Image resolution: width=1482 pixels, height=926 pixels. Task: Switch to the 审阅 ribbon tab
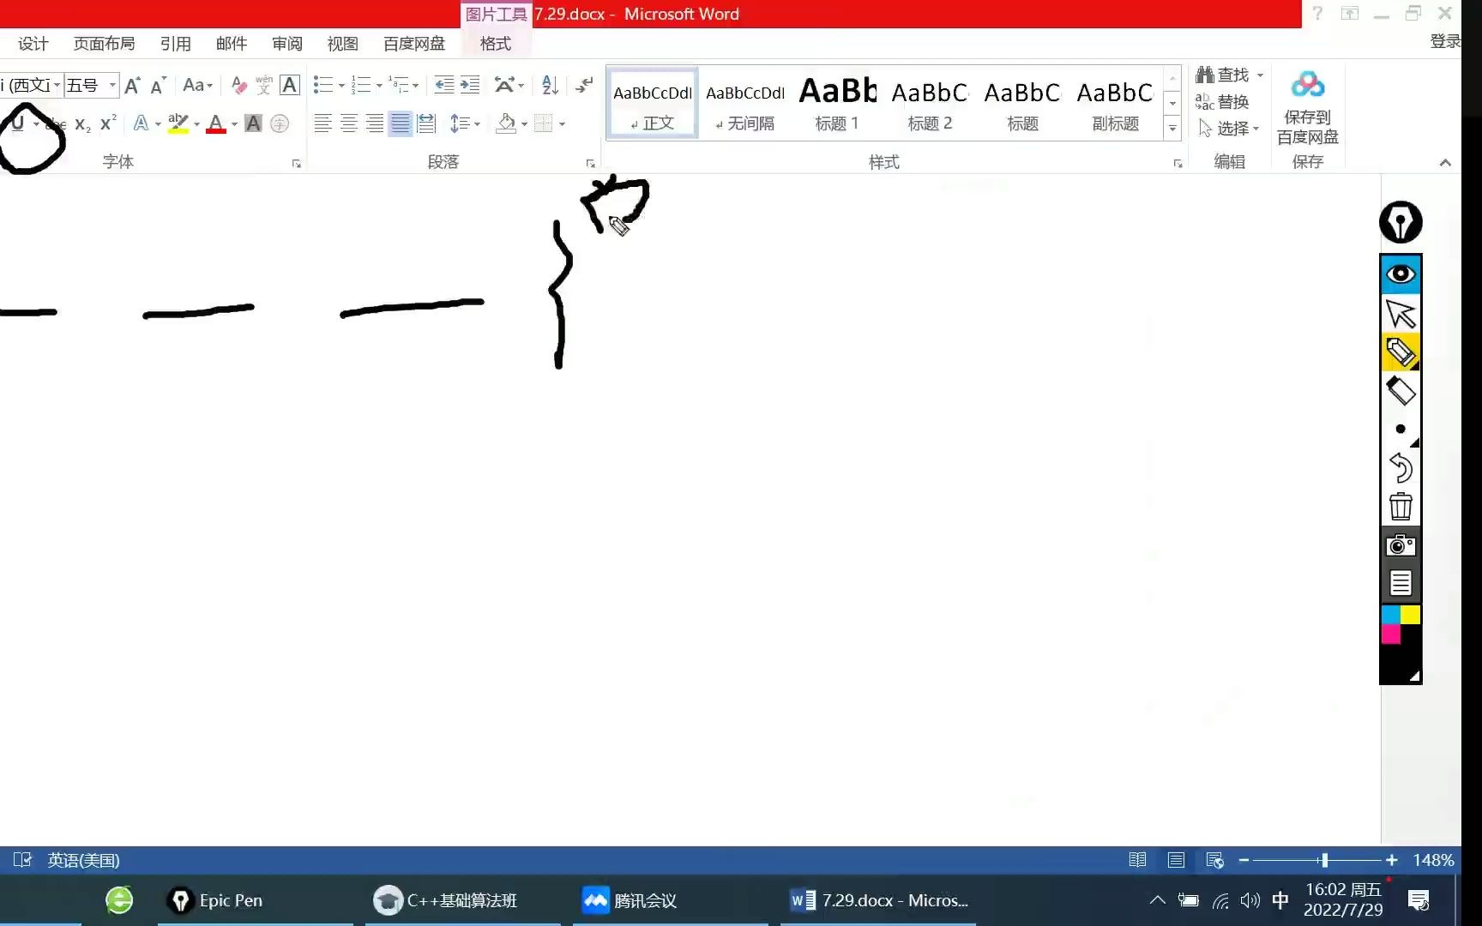coord(286,43)
